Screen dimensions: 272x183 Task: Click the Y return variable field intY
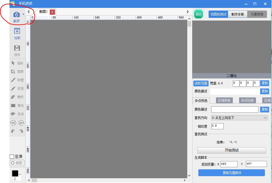[x=256, y=164]
